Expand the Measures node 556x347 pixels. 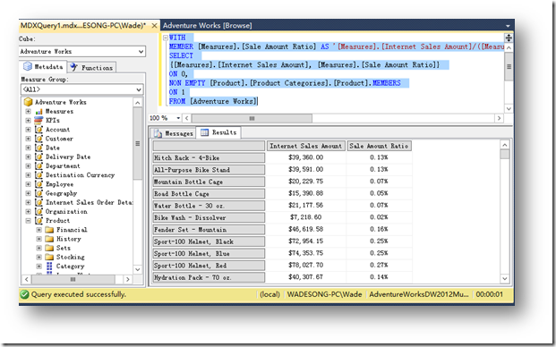click(28, 112)
